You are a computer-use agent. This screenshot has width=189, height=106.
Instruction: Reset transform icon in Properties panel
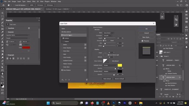tap(29, 28)
